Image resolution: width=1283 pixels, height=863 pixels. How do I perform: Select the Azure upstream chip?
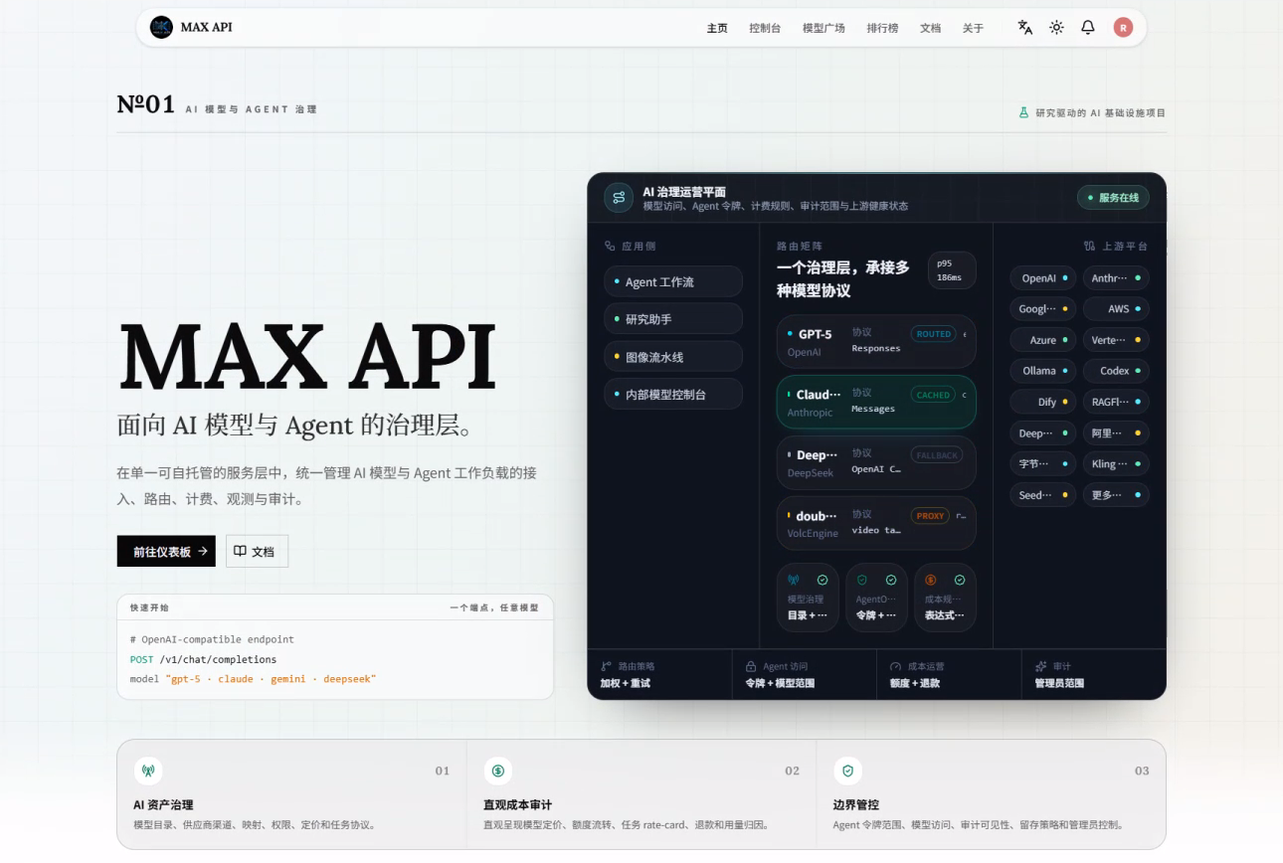[x=1043, y=340]
